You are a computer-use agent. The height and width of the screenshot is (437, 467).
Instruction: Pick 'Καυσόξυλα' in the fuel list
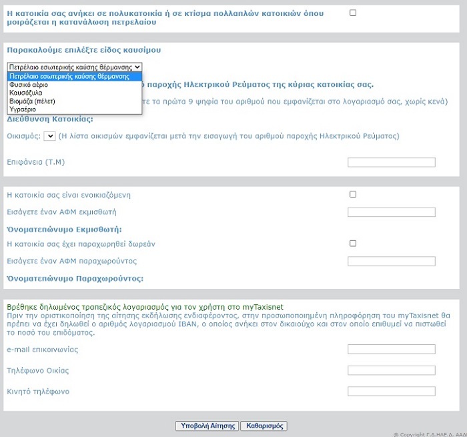(27, 93)
